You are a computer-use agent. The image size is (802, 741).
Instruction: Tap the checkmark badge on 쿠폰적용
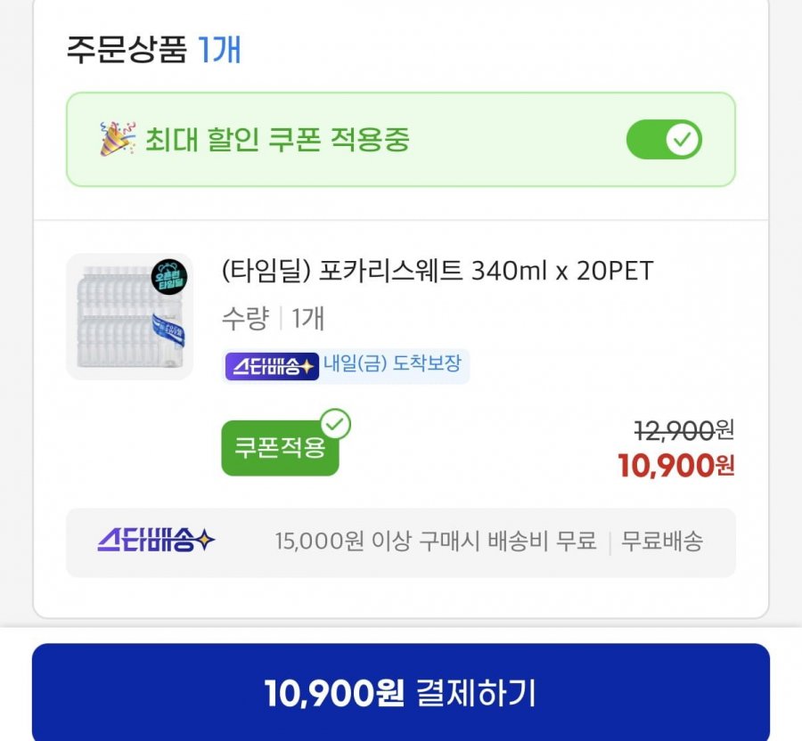pos(336,425)
